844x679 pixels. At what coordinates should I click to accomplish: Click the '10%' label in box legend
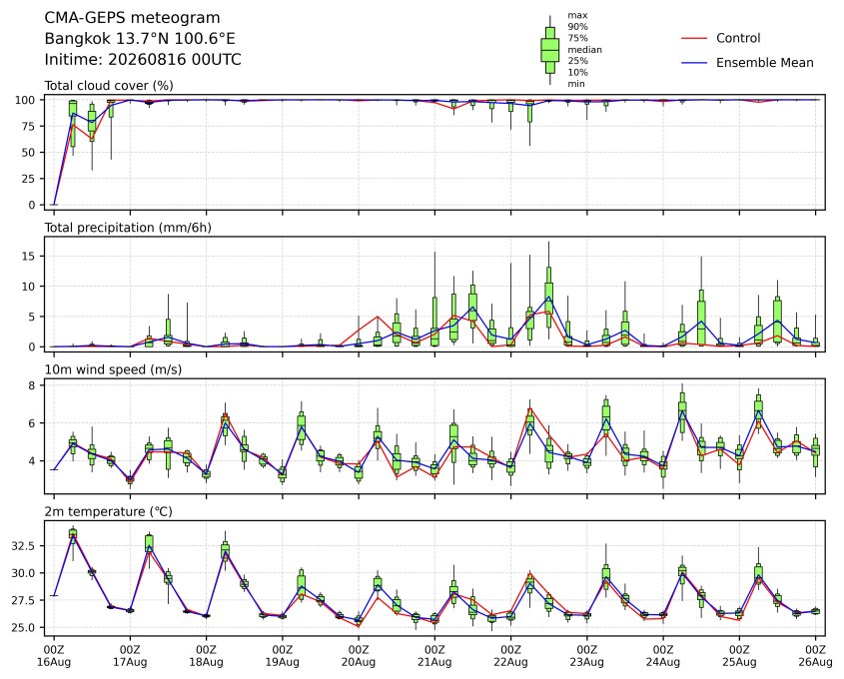[x=577, y=72]
